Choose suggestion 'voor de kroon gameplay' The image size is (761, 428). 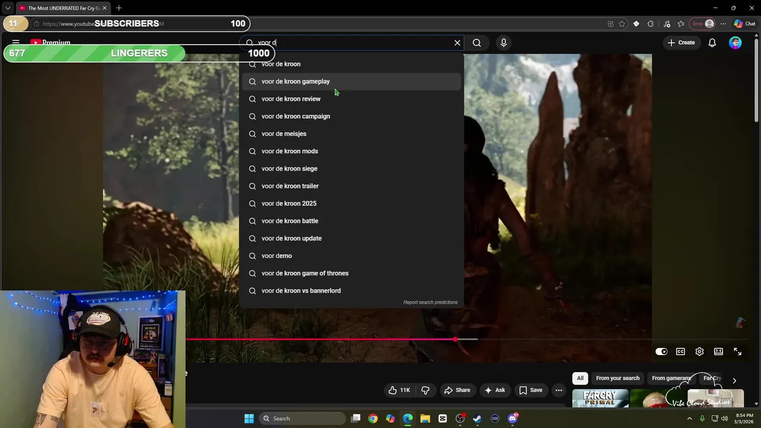pos(351,81)
